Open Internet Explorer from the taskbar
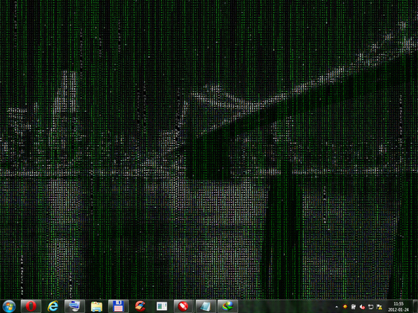 click(x=53, y=306)
